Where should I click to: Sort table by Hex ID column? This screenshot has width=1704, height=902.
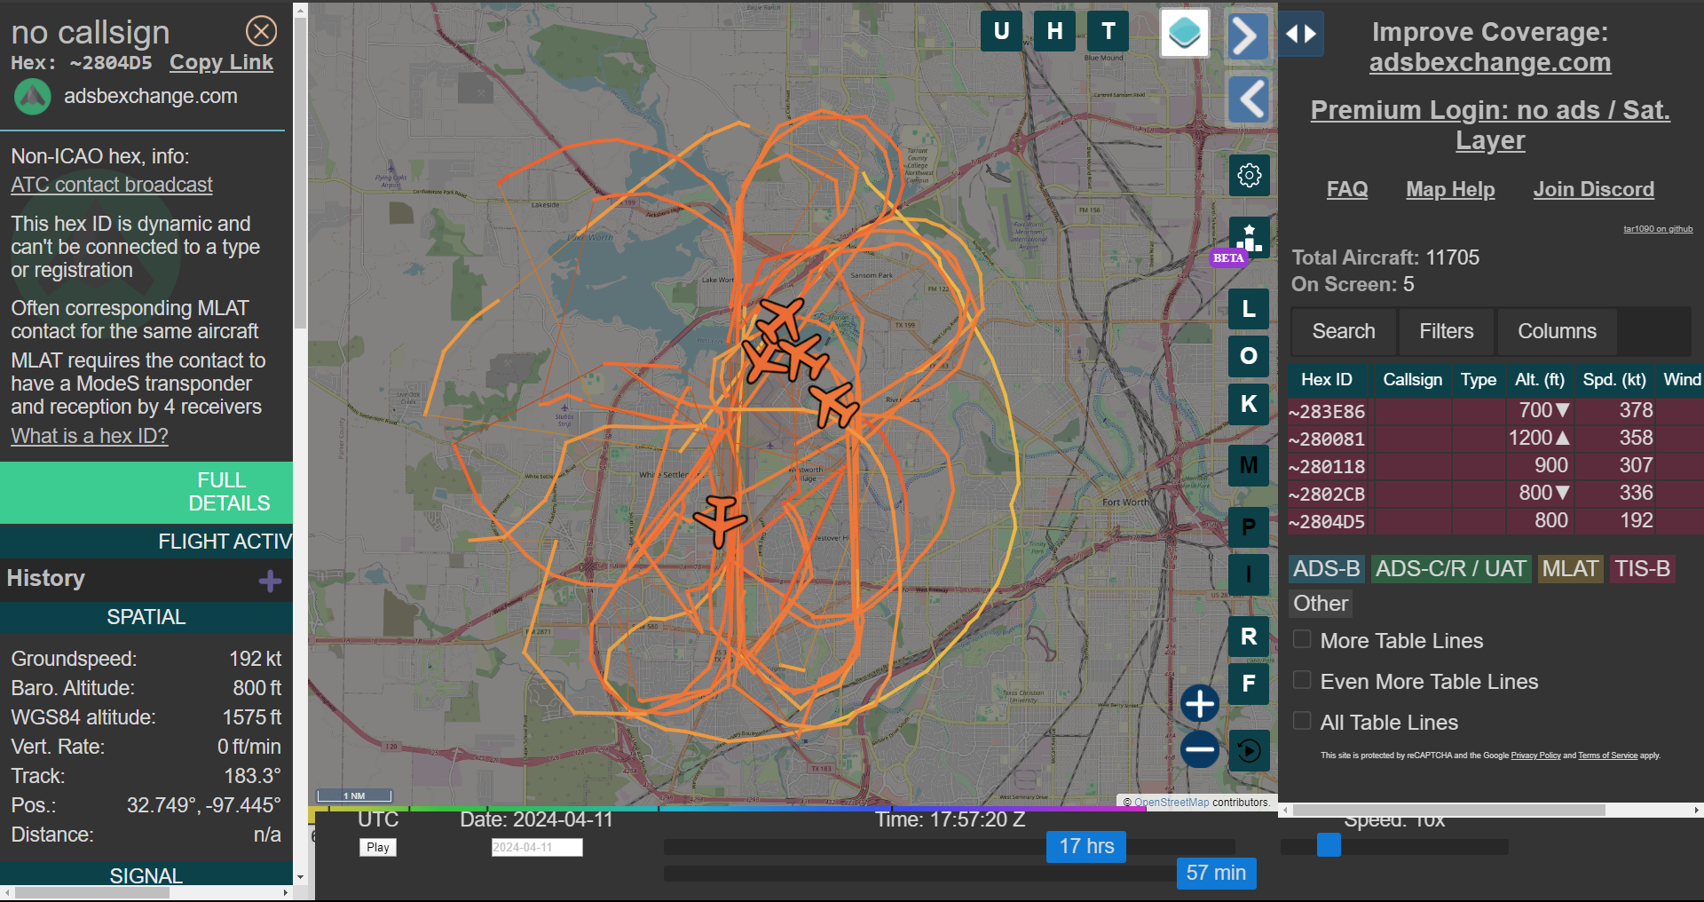point(1326,380)
